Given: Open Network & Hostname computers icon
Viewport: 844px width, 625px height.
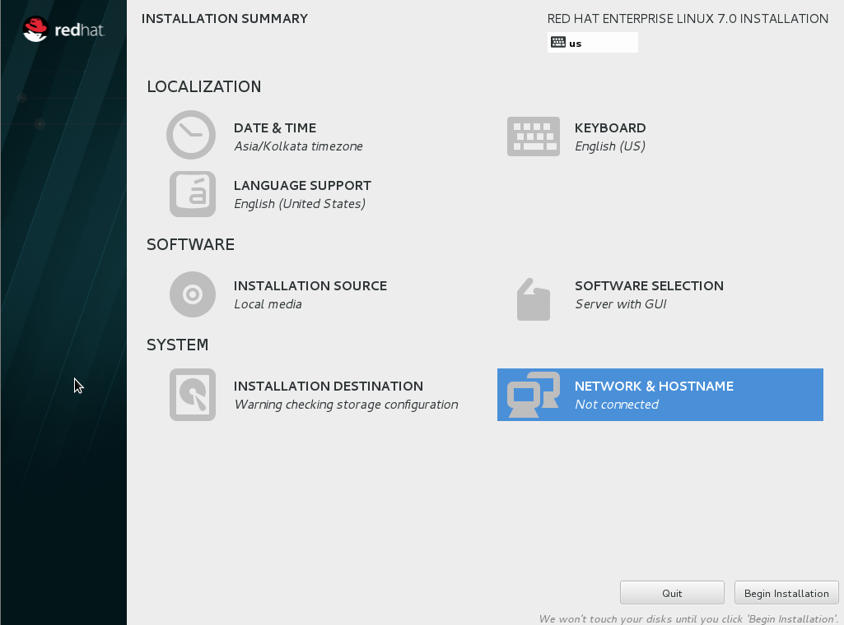Looking at the screenshot, I should coord(533,395).
